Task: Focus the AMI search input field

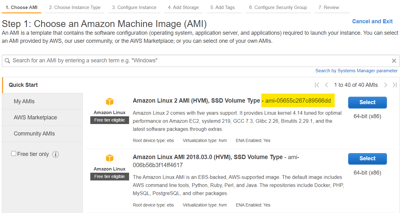Action: point(200,61)
